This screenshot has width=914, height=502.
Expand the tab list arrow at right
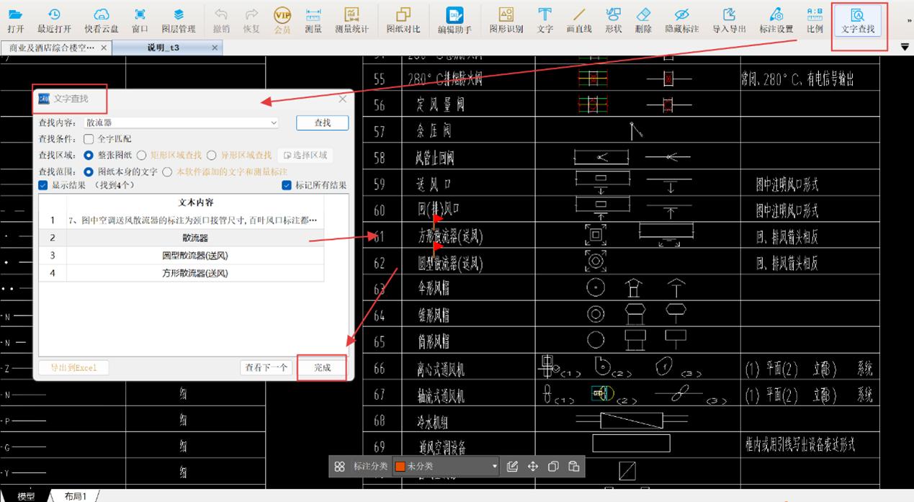click(905, 48)
